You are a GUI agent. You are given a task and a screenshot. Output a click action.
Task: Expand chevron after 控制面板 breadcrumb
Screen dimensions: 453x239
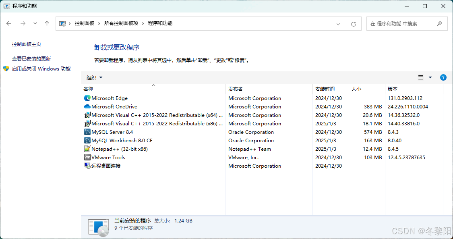click(x=99, y=23)
